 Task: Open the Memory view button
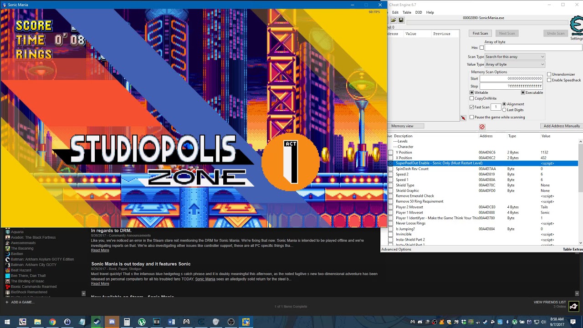point(406,126)
